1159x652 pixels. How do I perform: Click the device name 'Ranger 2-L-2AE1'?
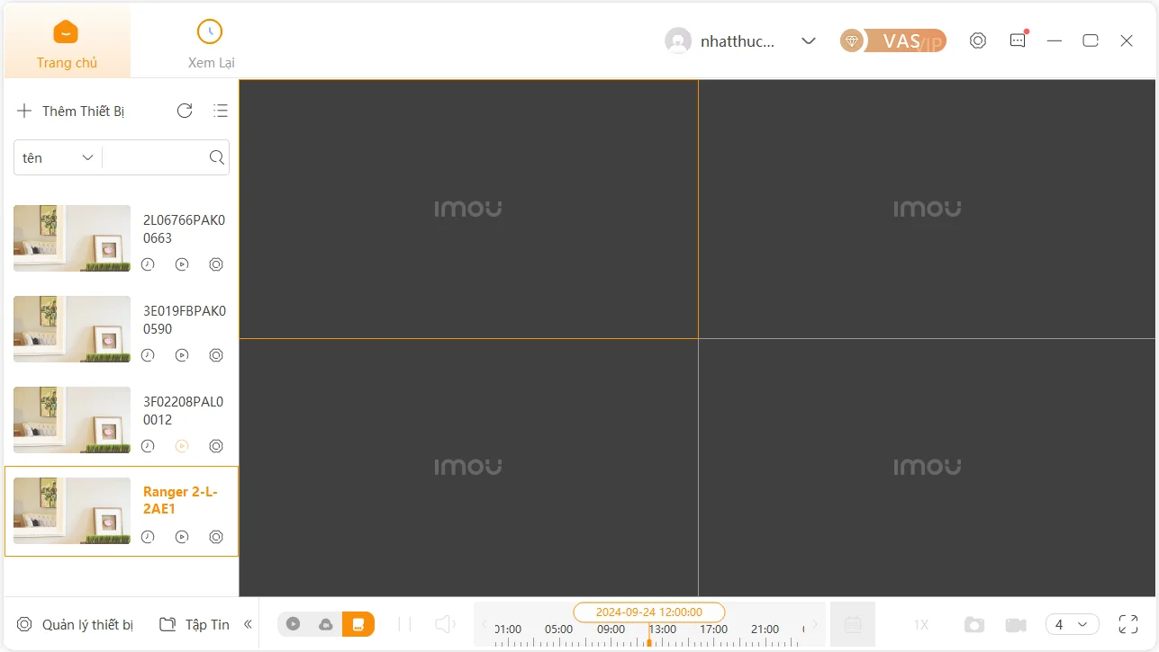(180, 500)
